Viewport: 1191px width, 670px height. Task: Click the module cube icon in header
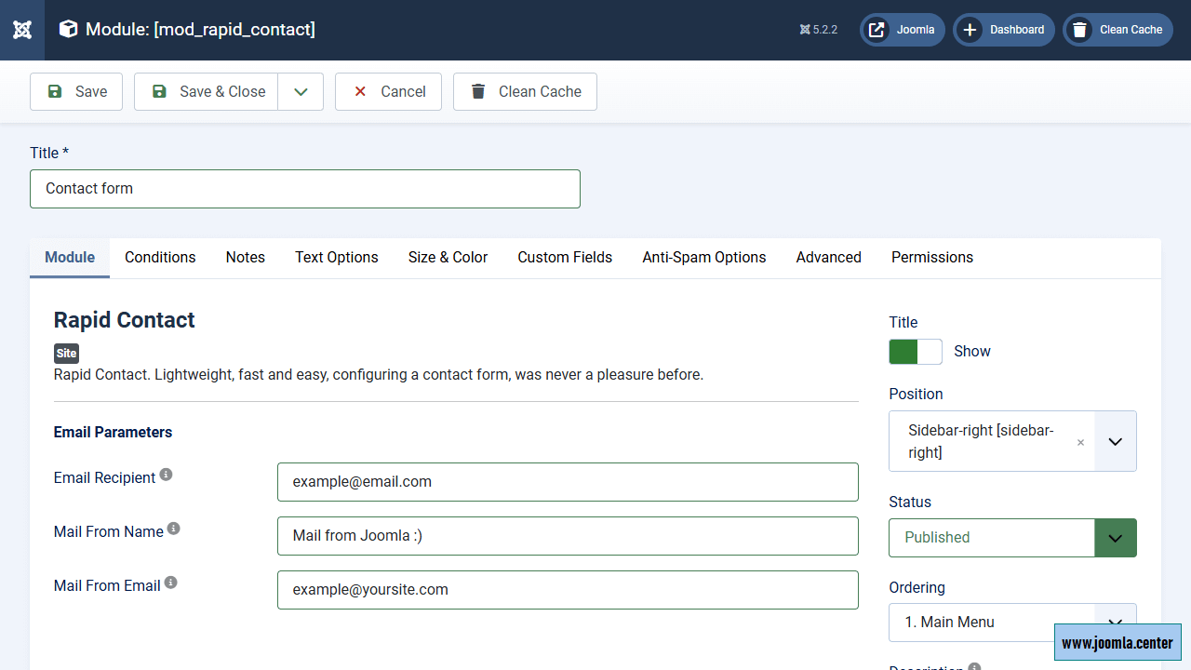(68, 30)
